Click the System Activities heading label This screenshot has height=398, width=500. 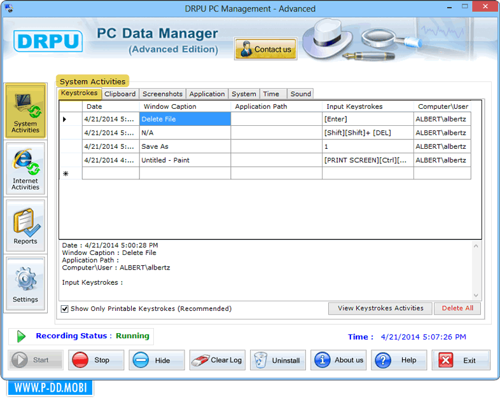(x=92, y=81)
